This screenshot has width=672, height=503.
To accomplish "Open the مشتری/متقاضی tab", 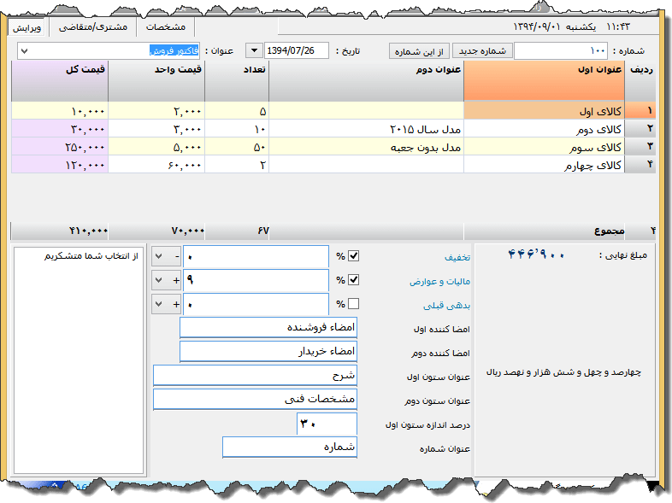I will pyautogui.click(x=93, y=26).
